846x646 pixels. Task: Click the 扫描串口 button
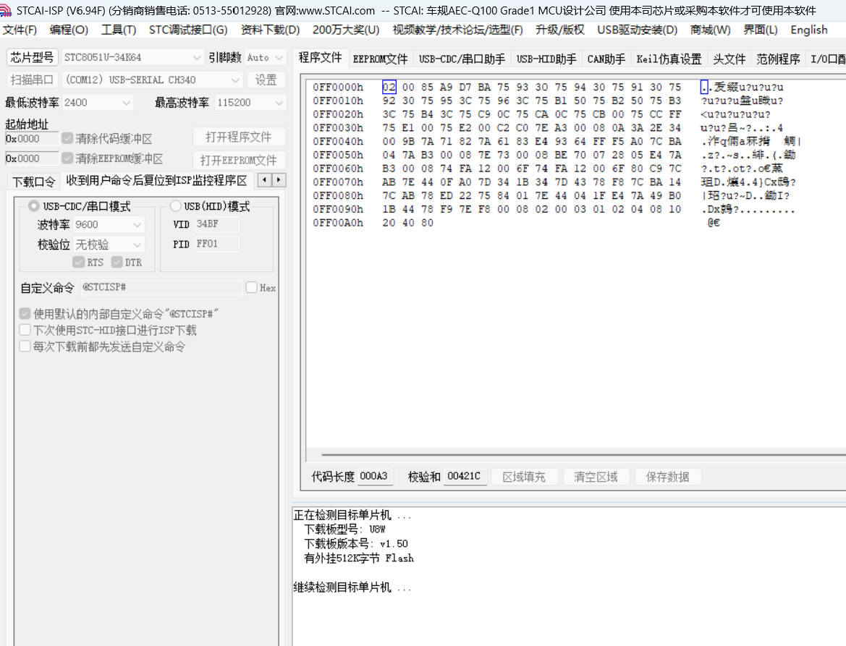point(32,80)
